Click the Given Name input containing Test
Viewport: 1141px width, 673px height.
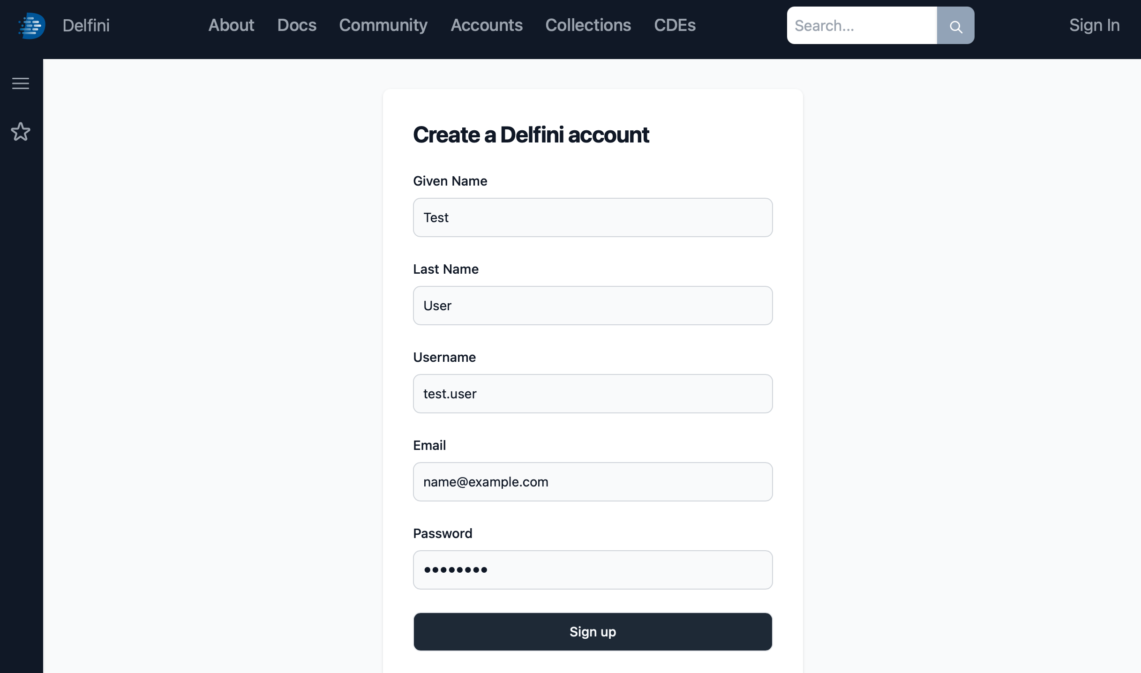(593, 217)
